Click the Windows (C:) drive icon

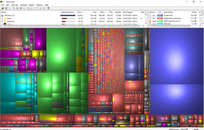(x=2, y=15)
